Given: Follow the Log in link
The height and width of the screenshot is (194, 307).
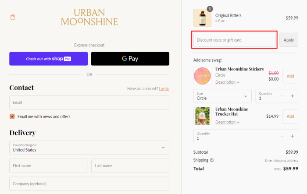Looking at the screenshot, I should (x=164, y=88).
